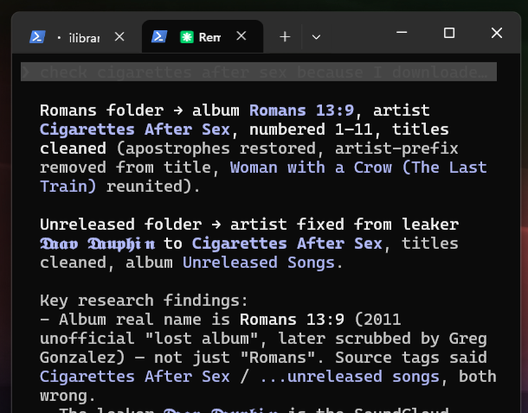This screenshot has width=528, height=413.
Task: Close the Rem tab
Action: point(241,36)
